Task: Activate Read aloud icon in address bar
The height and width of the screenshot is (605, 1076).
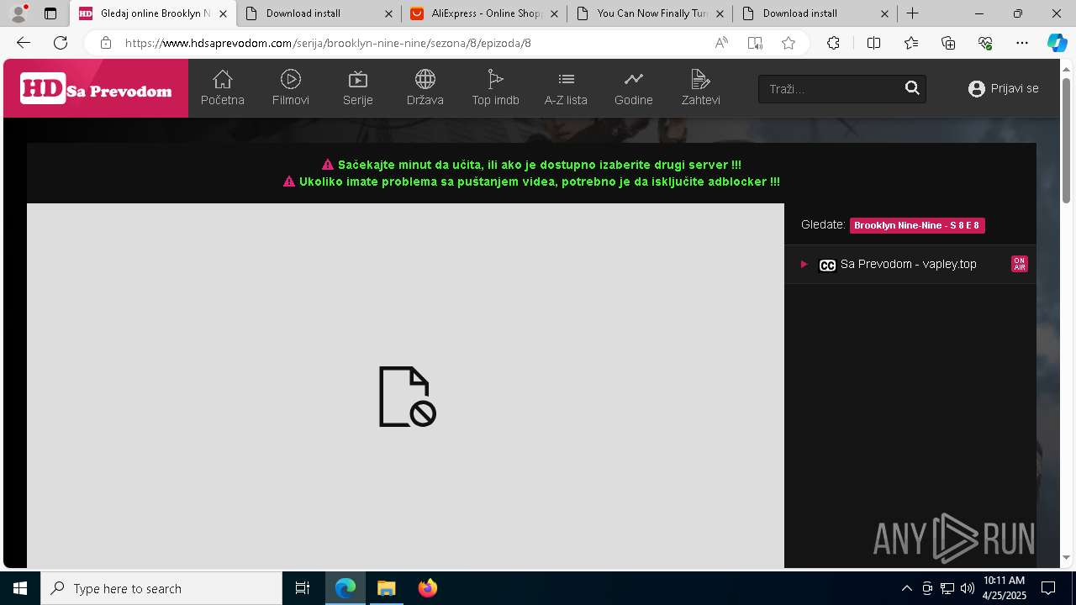Action: pyautogui.click(x=721, y=43)
